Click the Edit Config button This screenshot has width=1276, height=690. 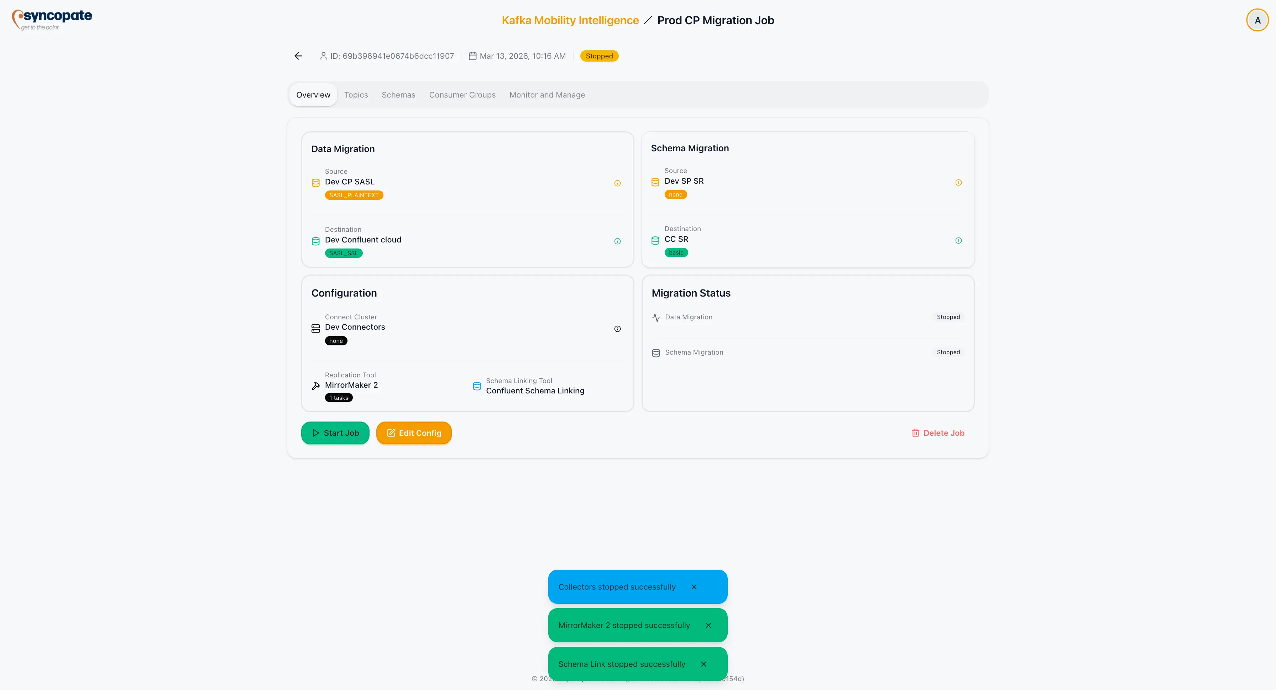click(414, 433)
